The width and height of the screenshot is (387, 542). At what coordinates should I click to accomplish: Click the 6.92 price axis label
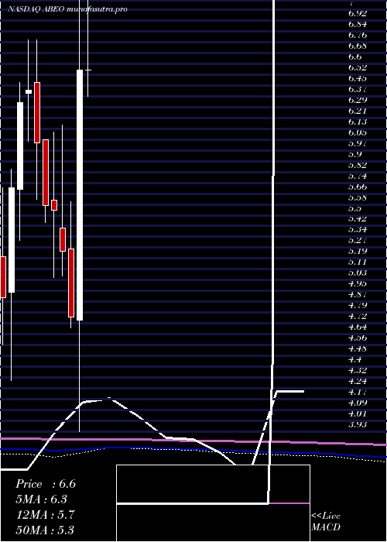pyautogui.click(x=358, y=13)
